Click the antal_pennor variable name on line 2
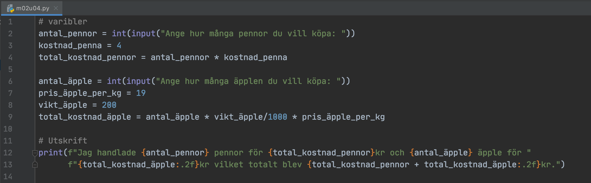Viewport: 591px width, 183px height. click(68, 34)
